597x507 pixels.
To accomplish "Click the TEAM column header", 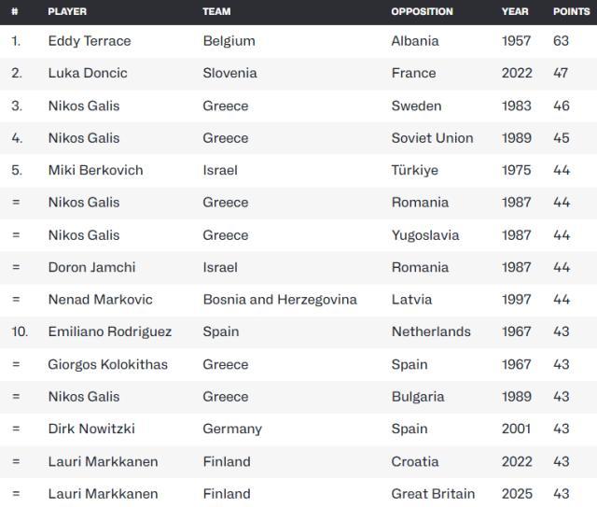I will (216, 12).
